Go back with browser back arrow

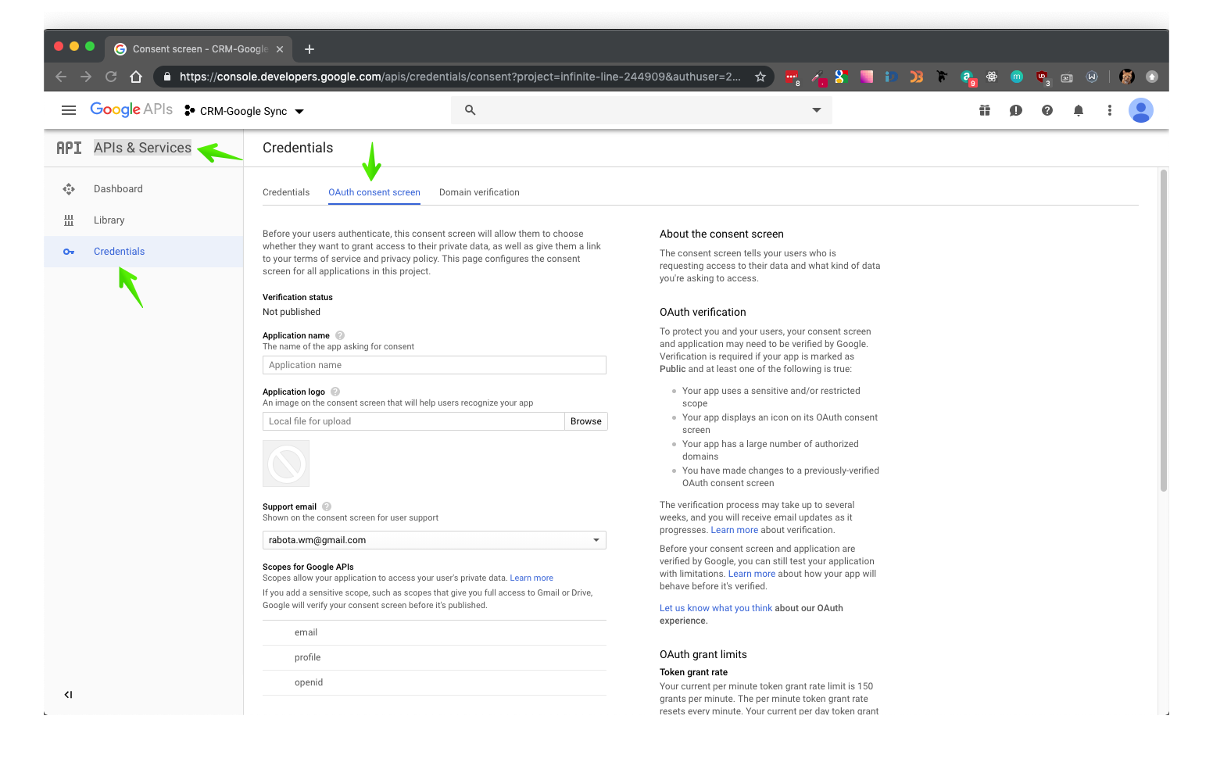tap(61, 77)
